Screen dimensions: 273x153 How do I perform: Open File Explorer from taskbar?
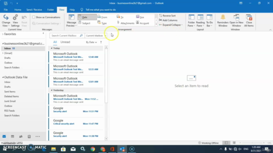(x=53, y=149)
